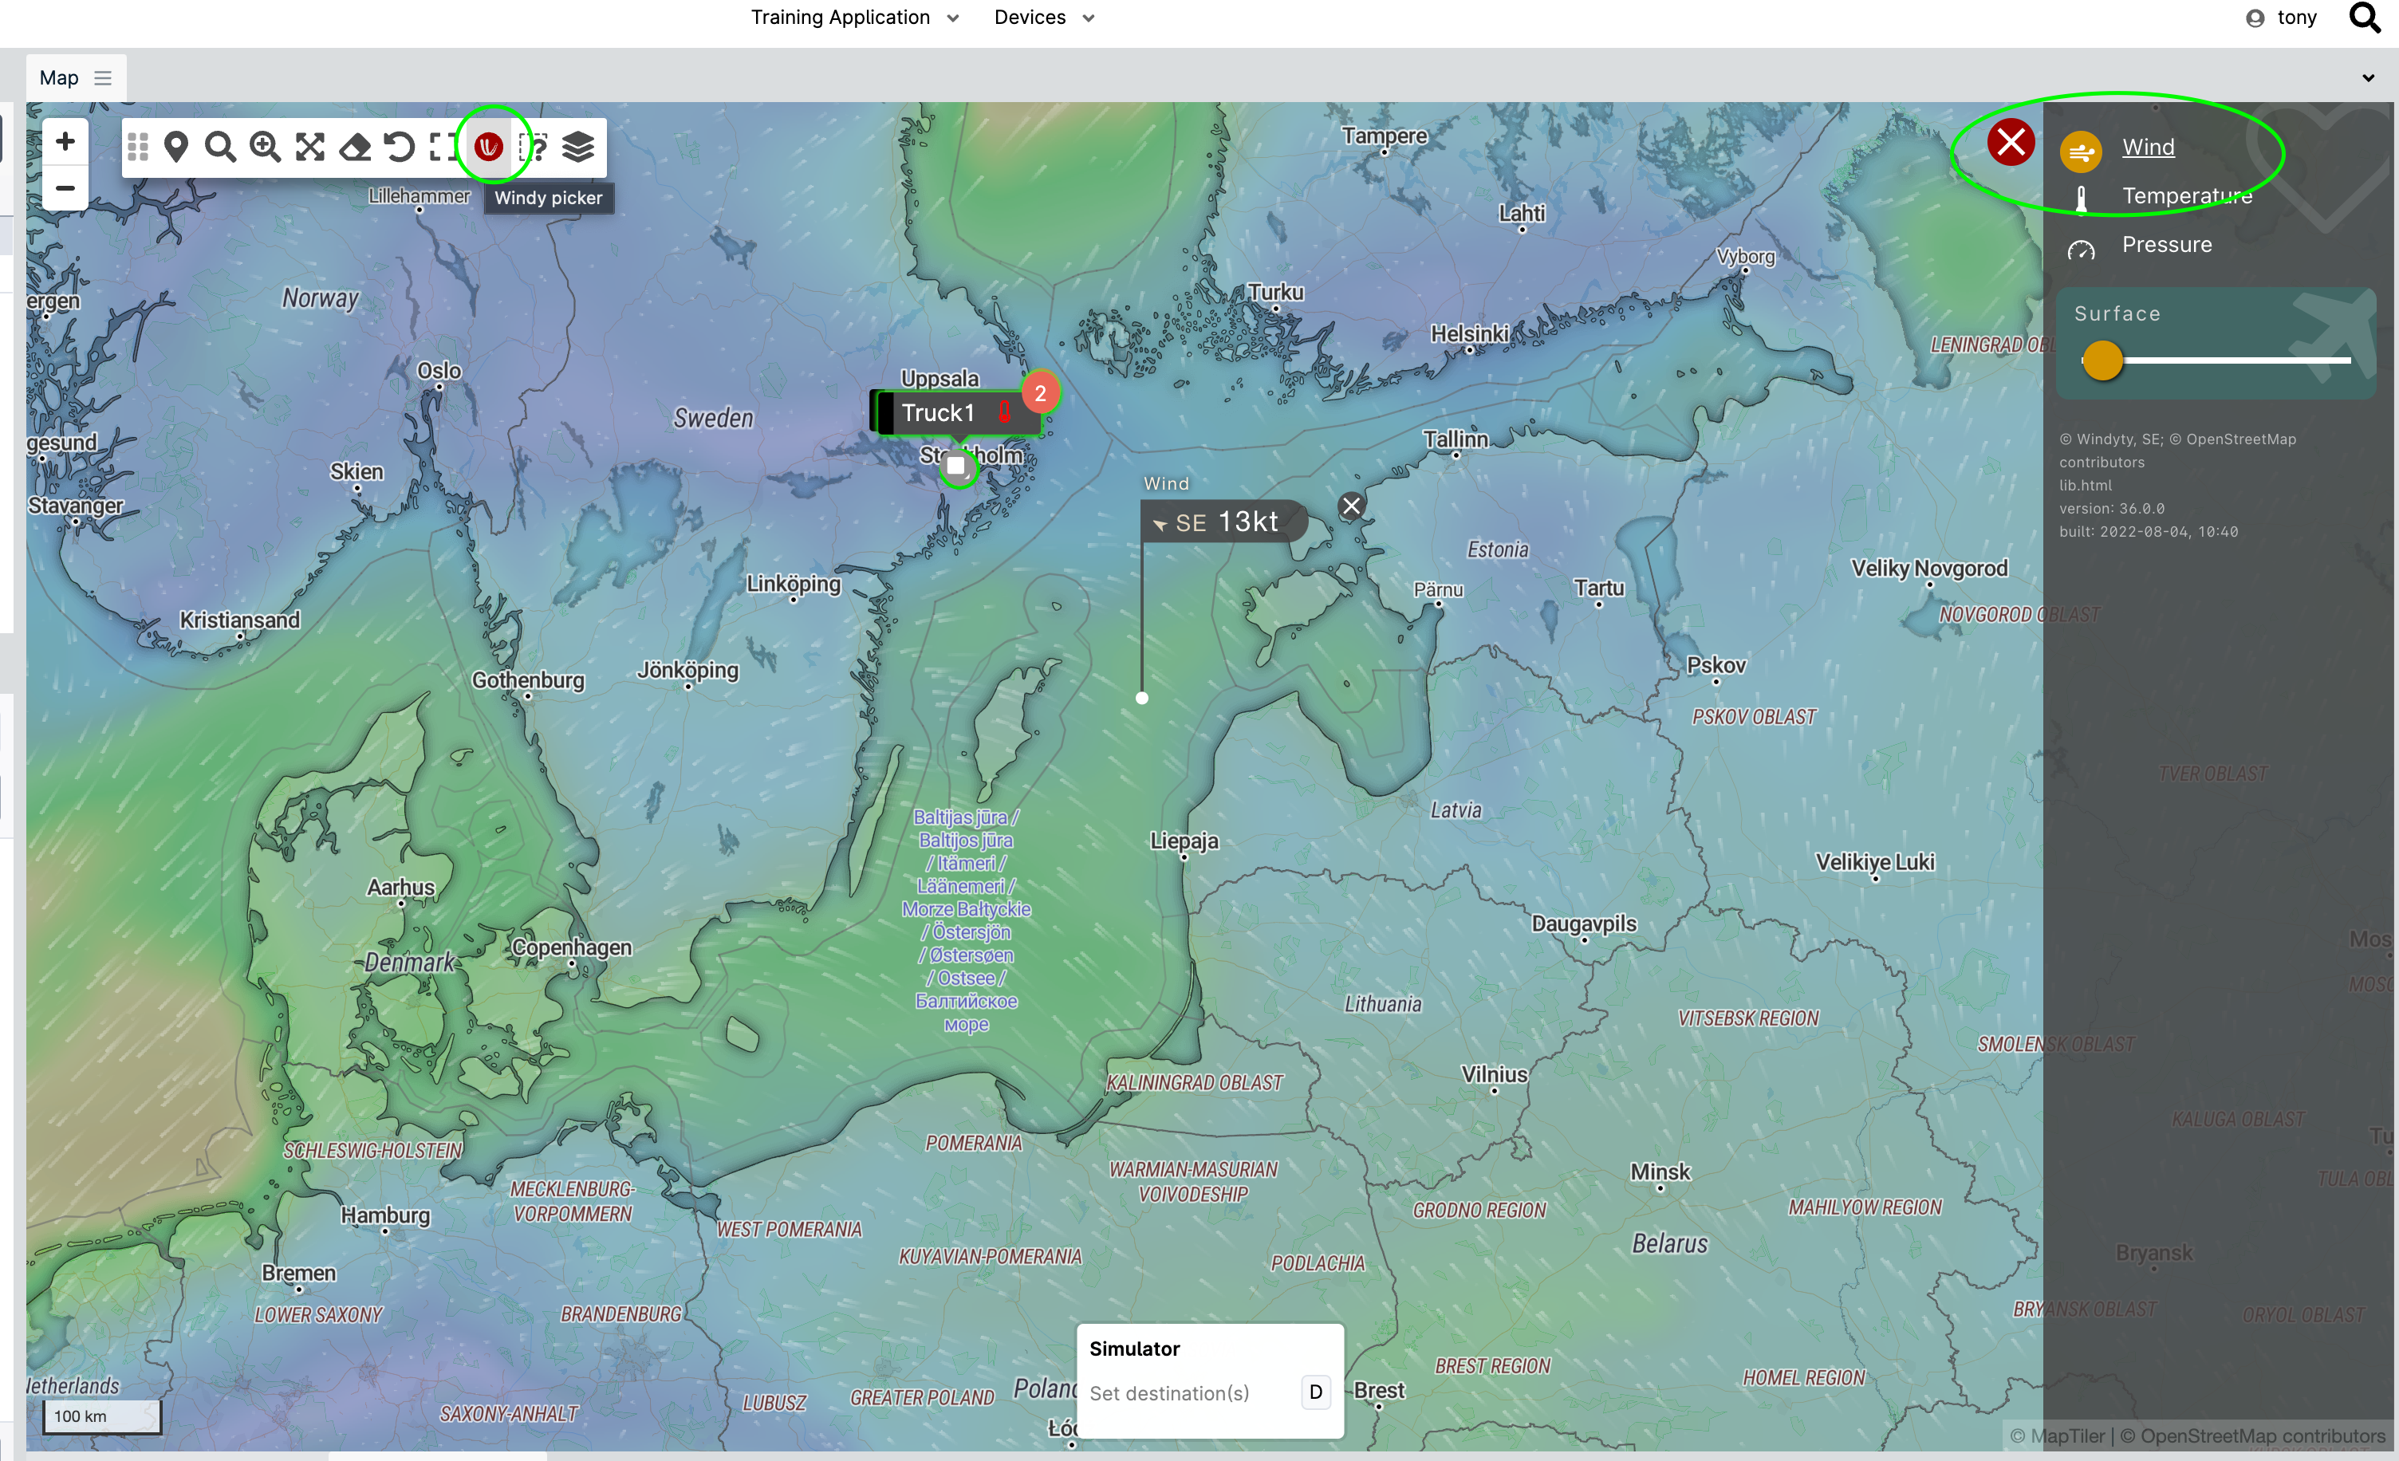Click the Simulator heading

tap(1134, 1348)
